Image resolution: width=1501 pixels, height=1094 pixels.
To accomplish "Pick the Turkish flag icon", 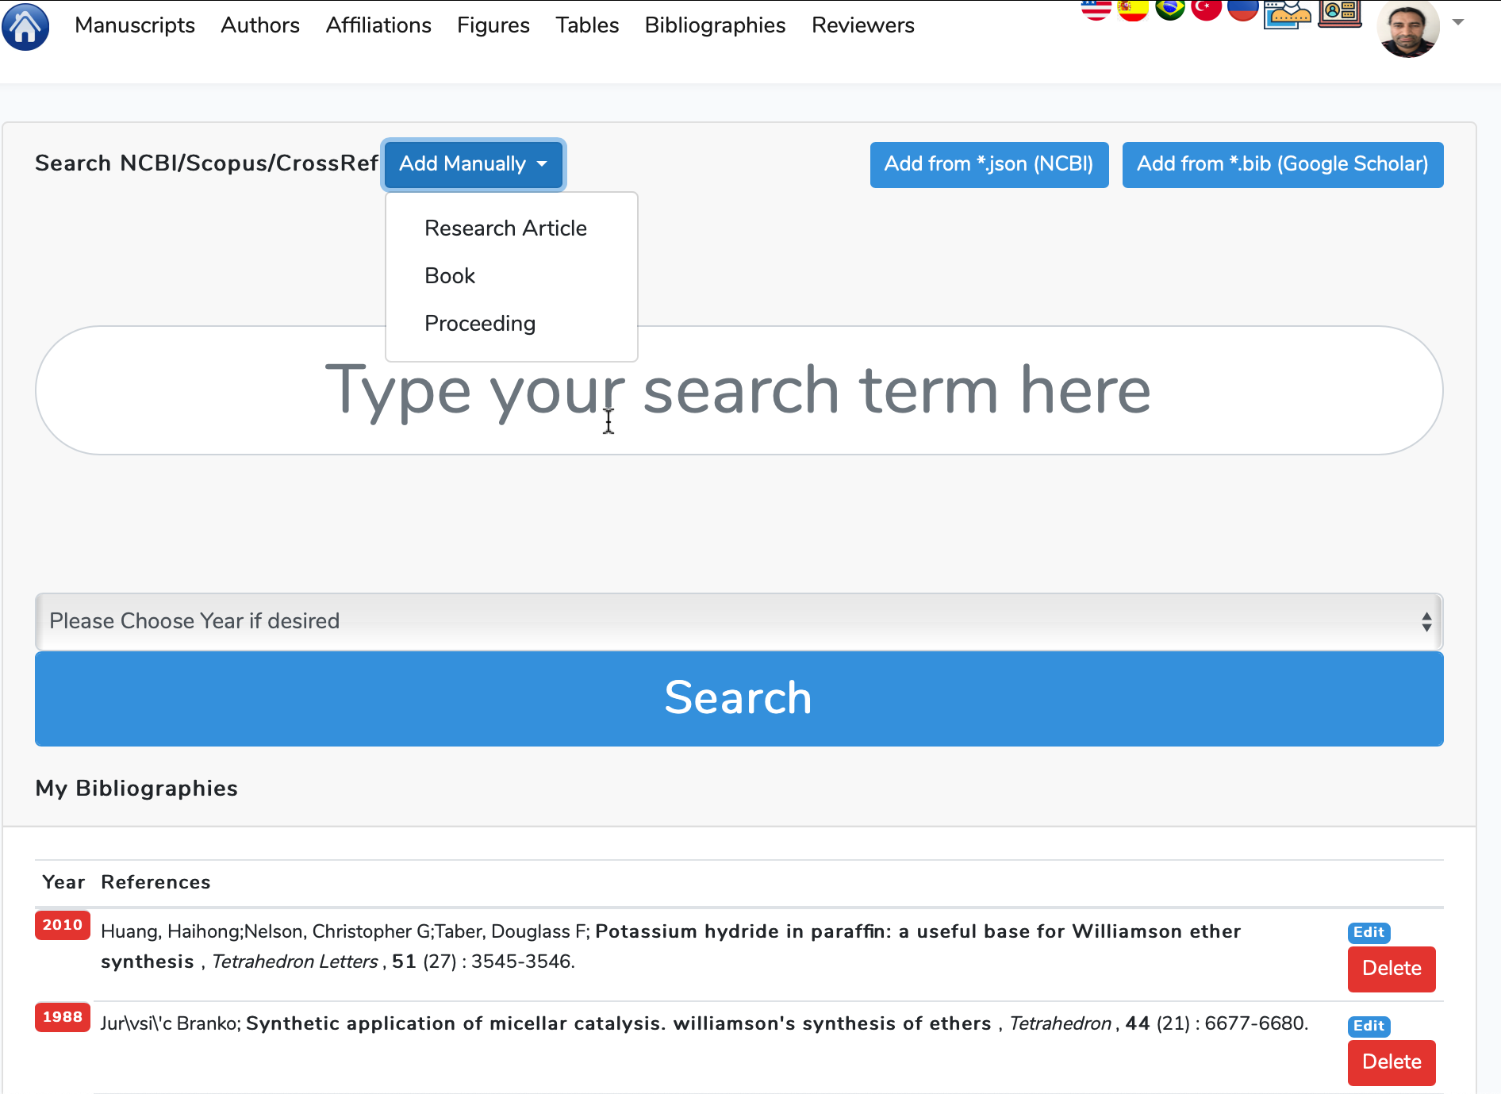I will (1206, 10).
